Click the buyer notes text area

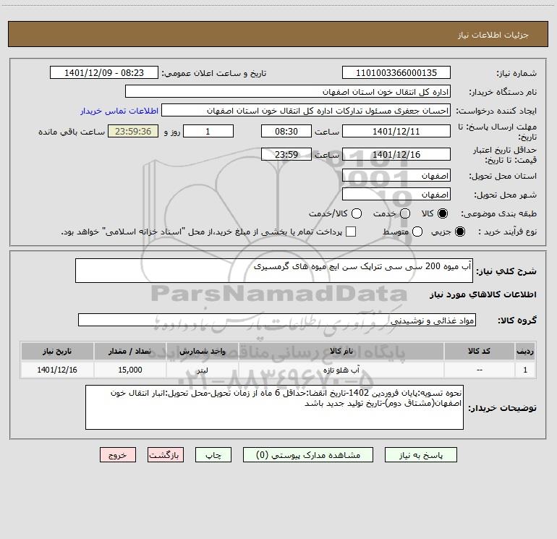[275, 407]
